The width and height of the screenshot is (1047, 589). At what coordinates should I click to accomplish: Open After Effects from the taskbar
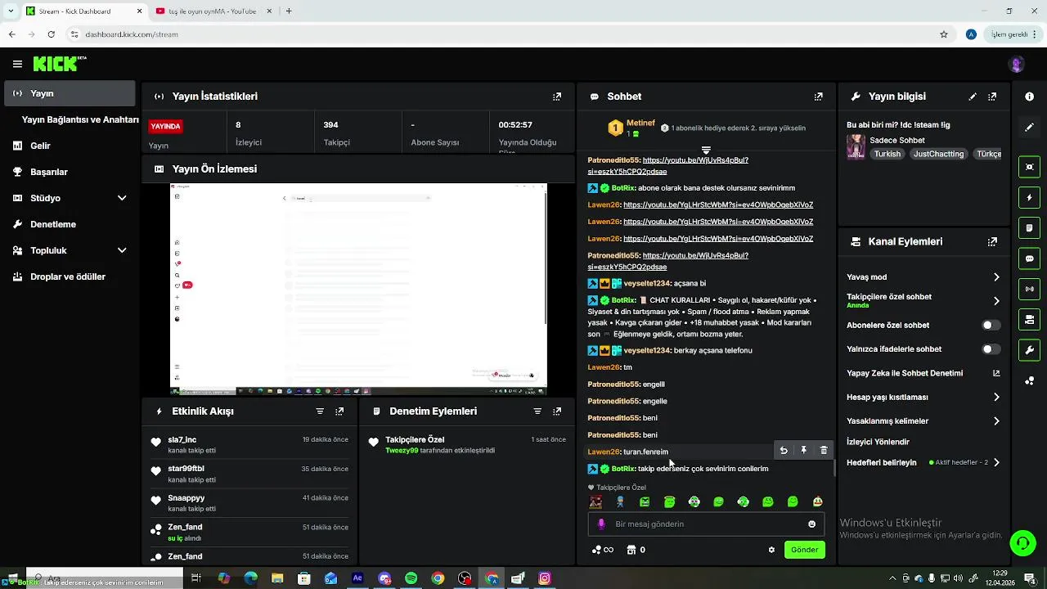(x=357, y=578)
